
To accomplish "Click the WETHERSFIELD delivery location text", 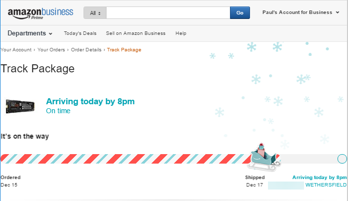I will (x=326, y=185).
